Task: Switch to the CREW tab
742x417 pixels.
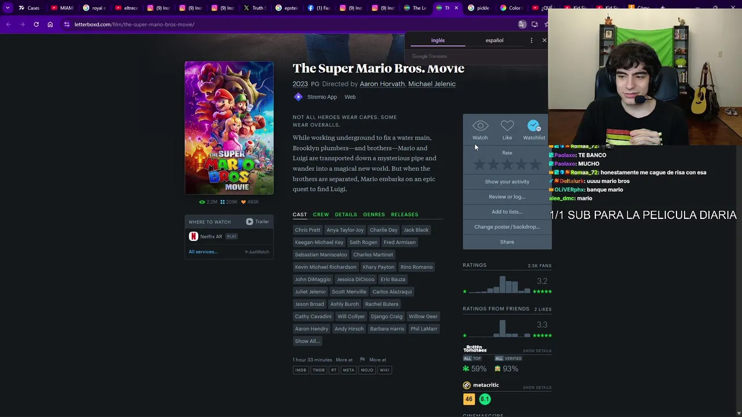Action: (321, 215)
